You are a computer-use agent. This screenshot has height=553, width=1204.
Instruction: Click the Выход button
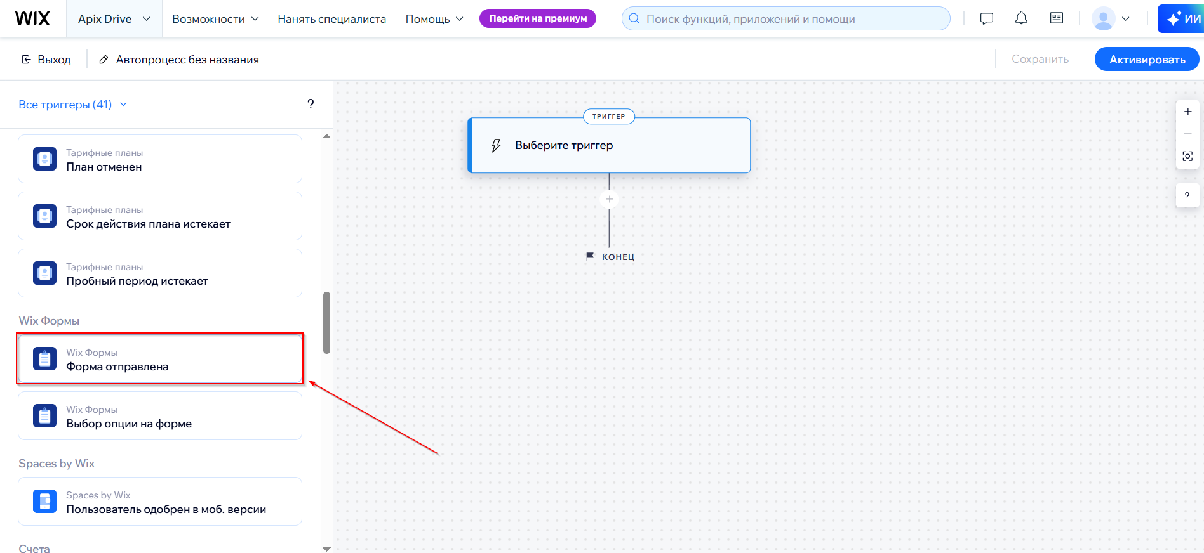(46, 60)
